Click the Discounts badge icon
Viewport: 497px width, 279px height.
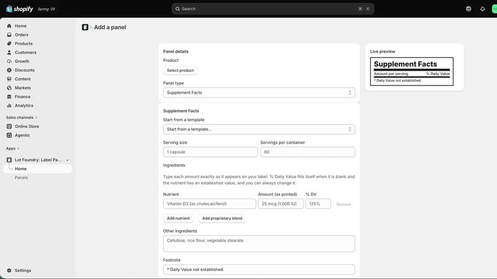(x=9, y=70)
